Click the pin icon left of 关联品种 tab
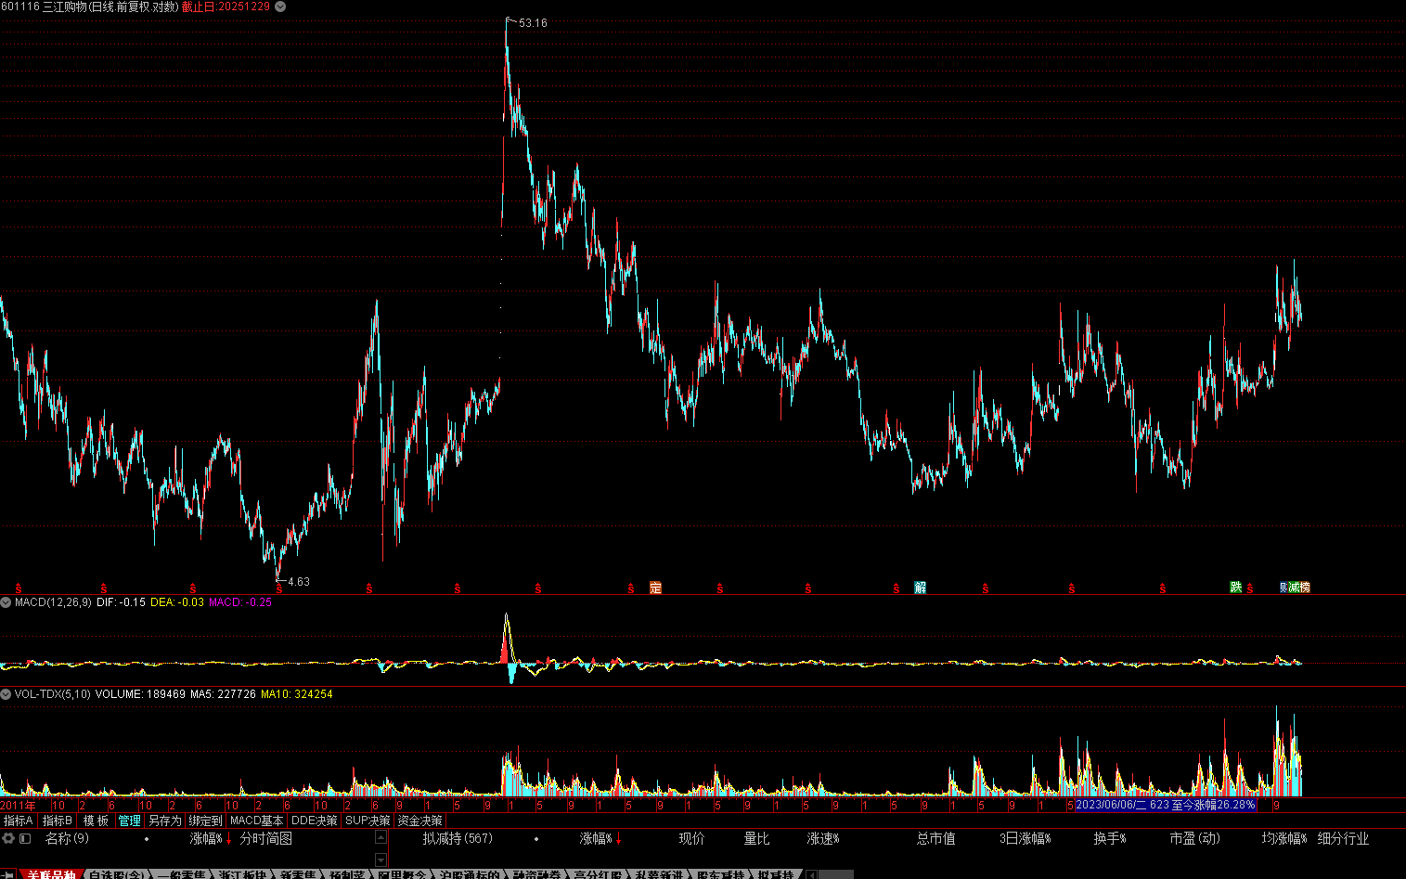 [8, 874]
